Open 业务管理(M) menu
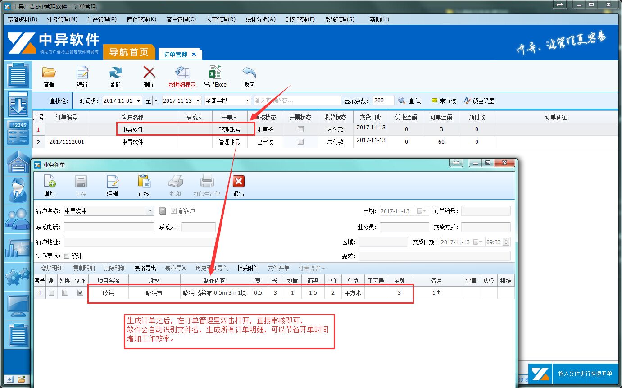Screen dimensions: 622x388 pyautogui.click(x=62, y=19)
